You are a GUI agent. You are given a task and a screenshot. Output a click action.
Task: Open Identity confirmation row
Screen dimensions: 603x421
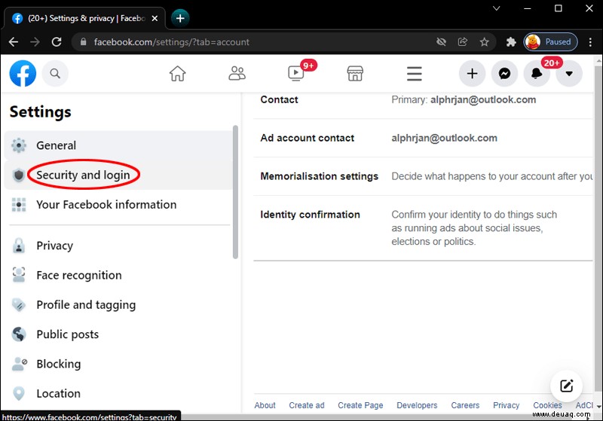point(423,227)
